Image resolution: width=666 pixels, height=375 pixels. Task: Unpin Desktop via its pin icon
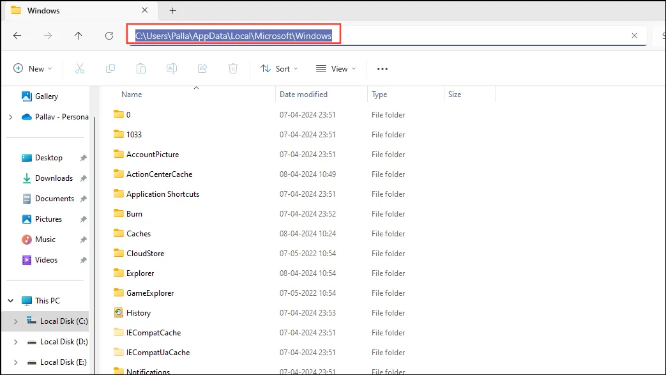(x=83, y=158)
